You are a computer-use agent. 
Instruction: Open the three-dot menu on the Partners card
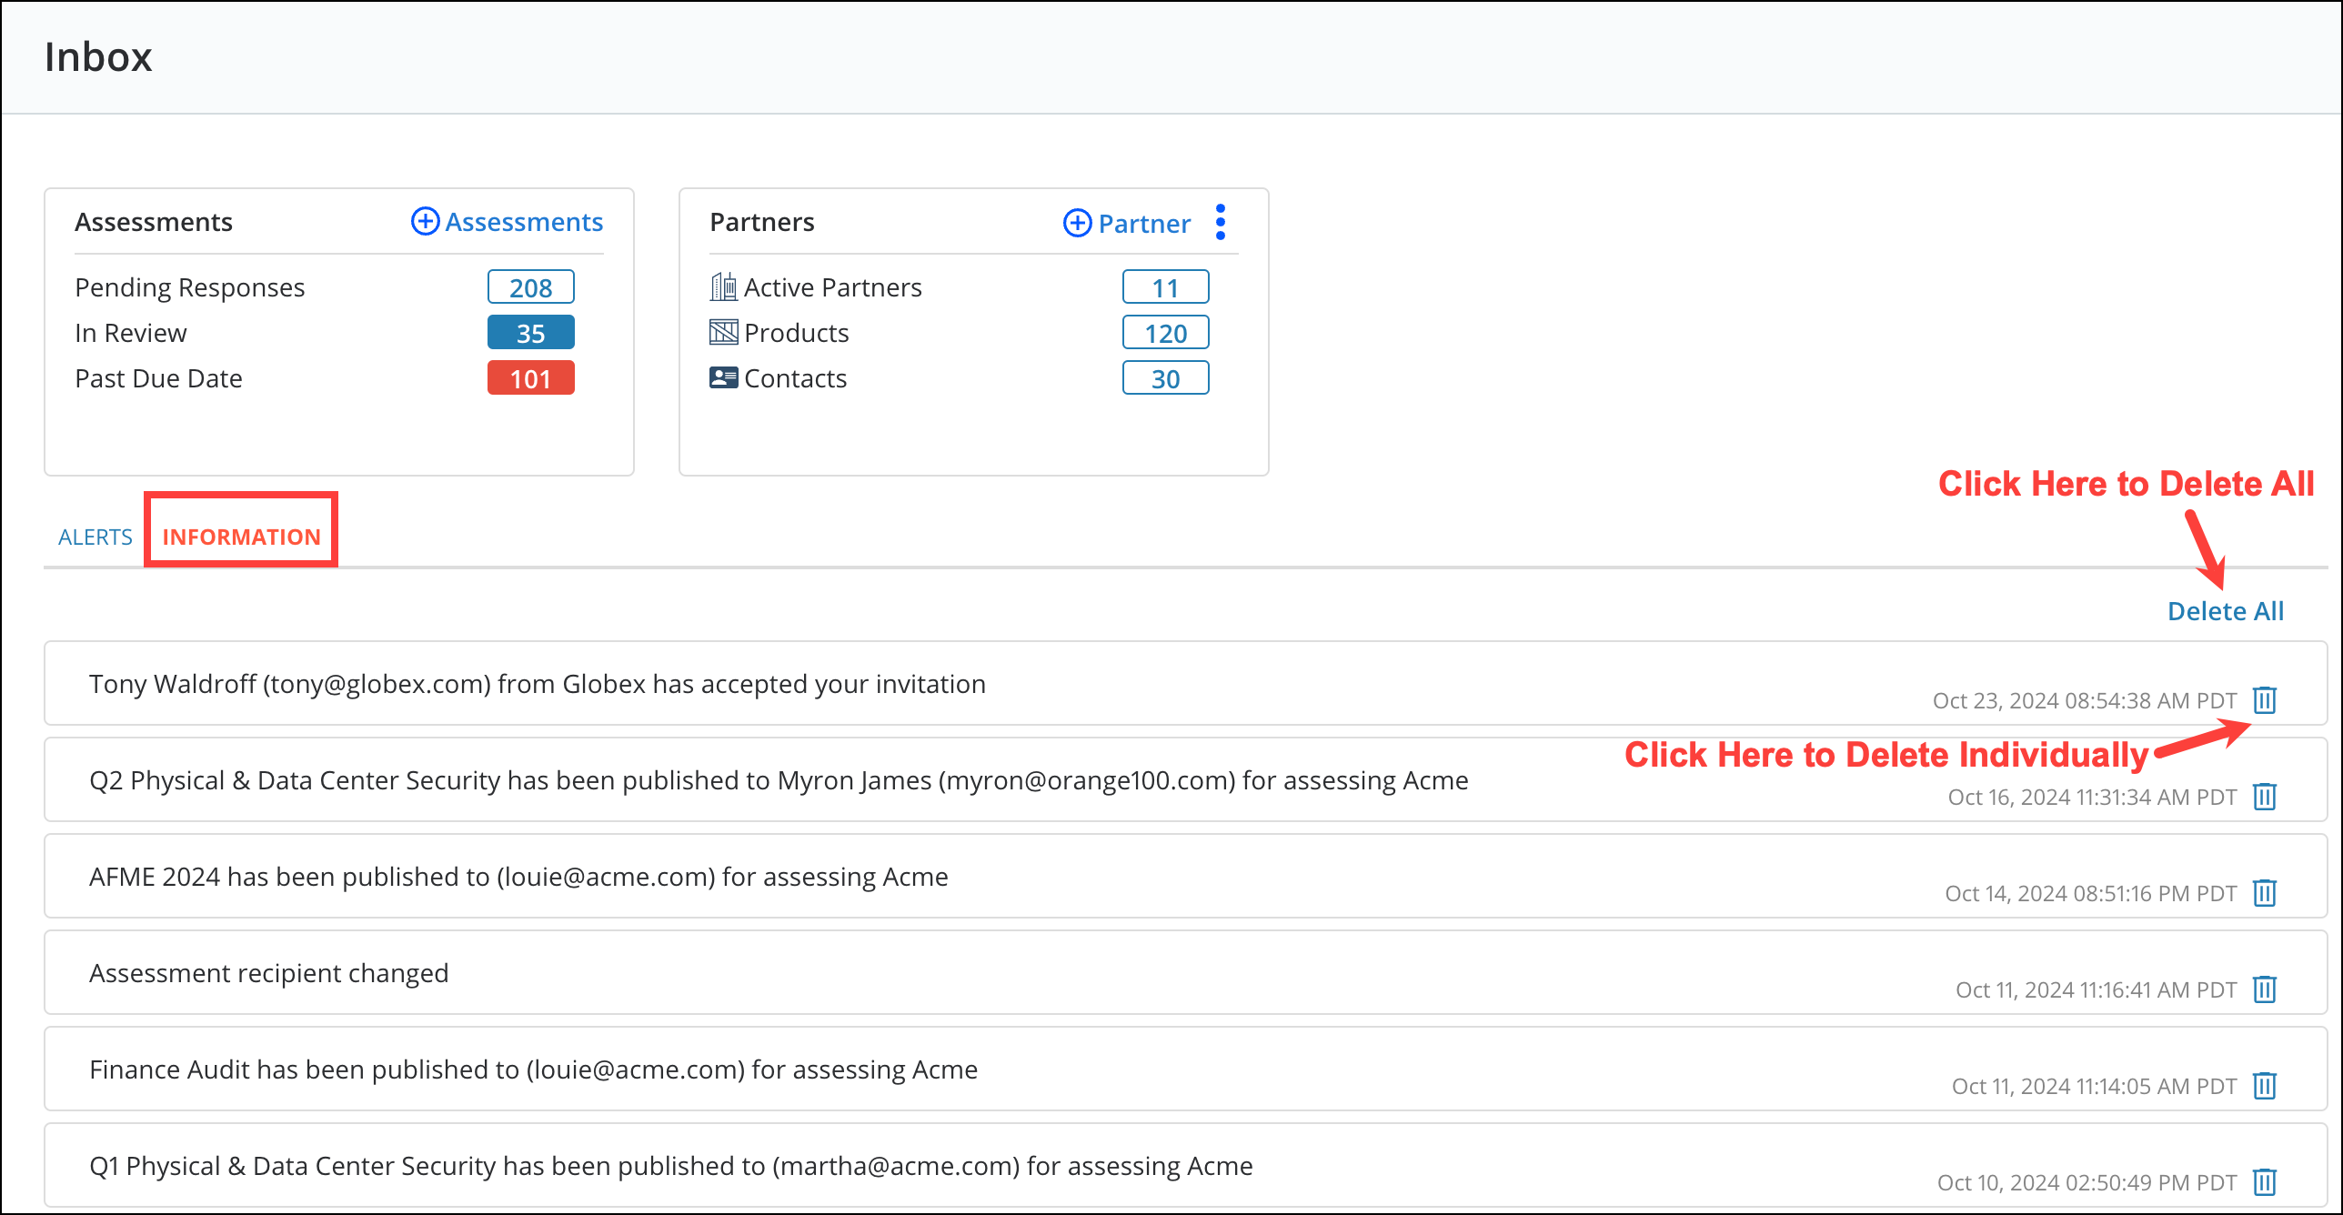pos(1221,222)
